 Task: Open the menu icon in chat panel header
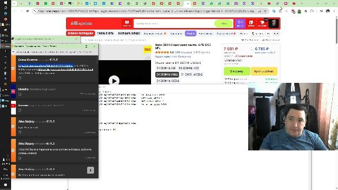coord(86,46)
